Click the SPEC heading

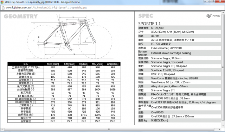[146, 16]
